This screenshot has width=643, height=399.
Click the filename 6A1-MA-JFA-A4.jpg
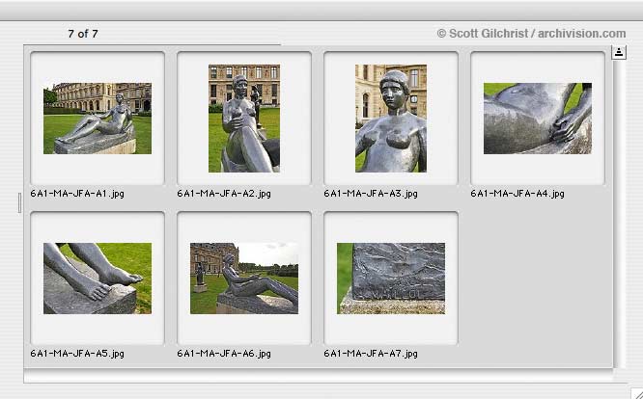pyautogui.click(x=517, y=193)
